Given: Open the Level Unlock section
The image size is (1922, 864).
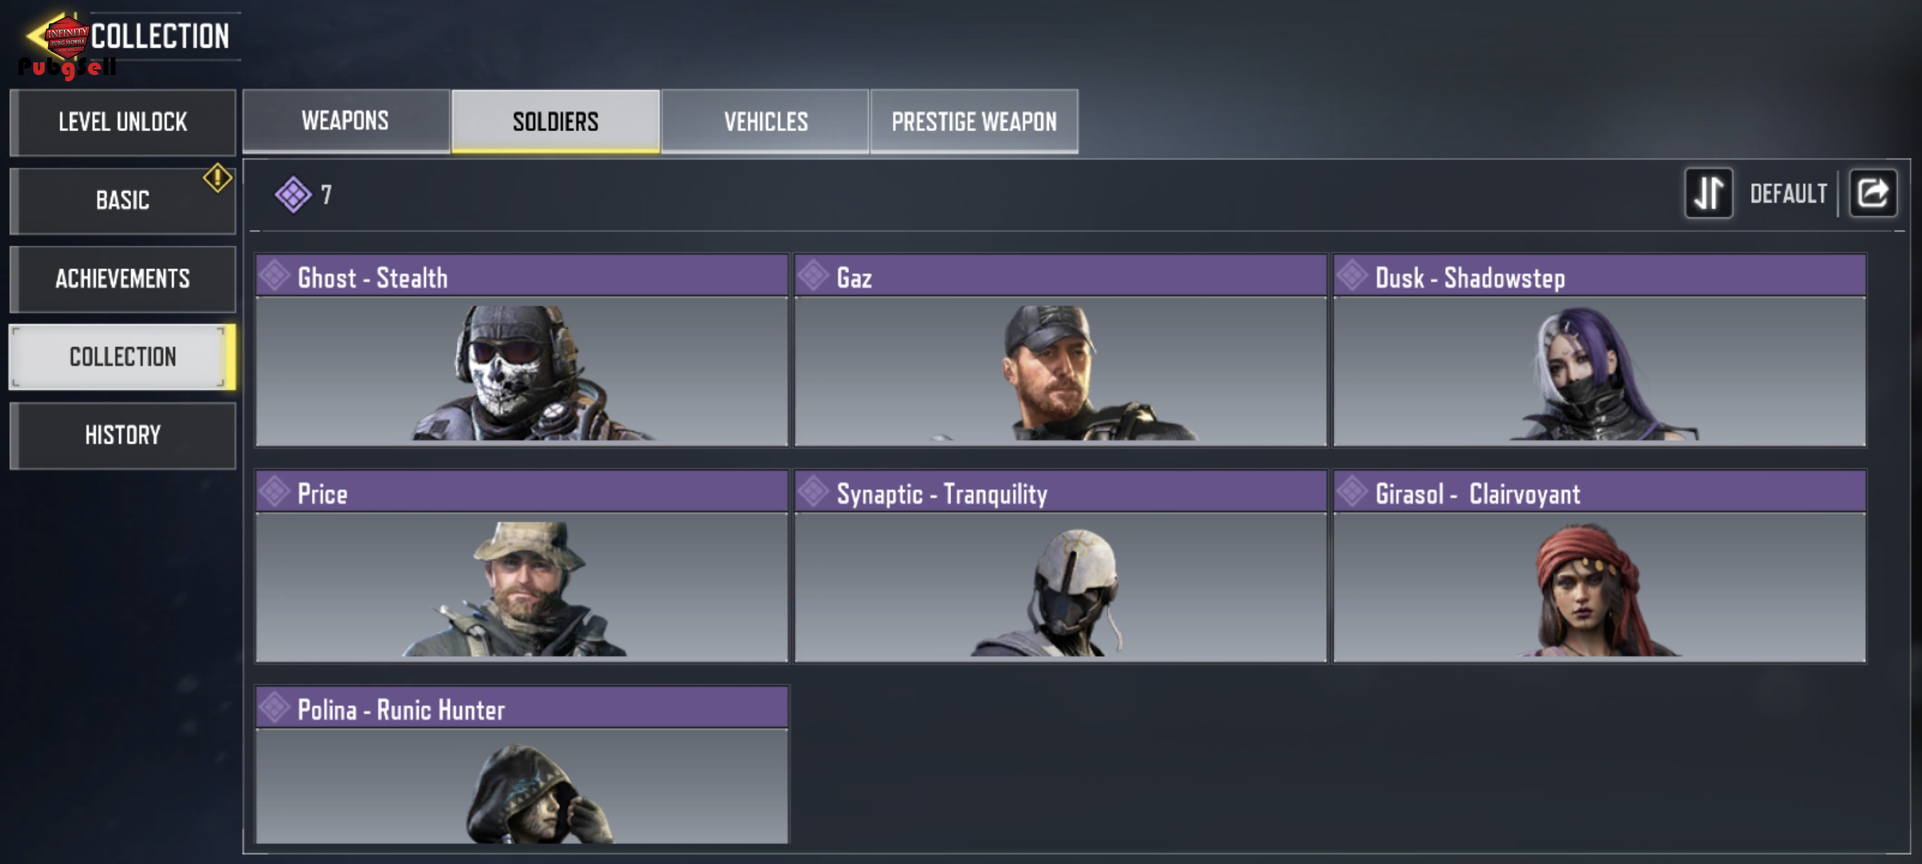Looking at the screenshot, I should tap(123, 123).
